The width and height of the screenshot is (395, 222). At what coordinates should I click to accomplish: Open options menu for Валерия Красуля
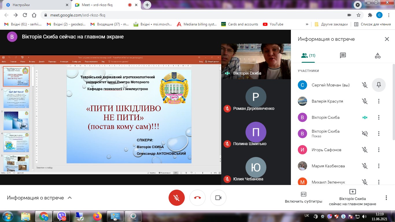point(379,101)
